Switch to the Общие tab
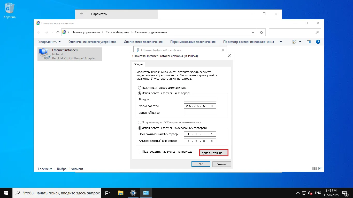The image size is (353, 198). click(x=138, y=64)
